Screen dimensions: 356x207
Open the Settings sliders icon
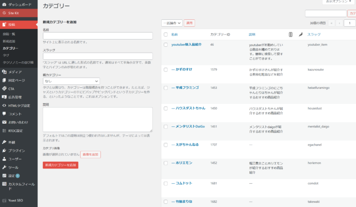pyautogui.click(x=4, y=176)
